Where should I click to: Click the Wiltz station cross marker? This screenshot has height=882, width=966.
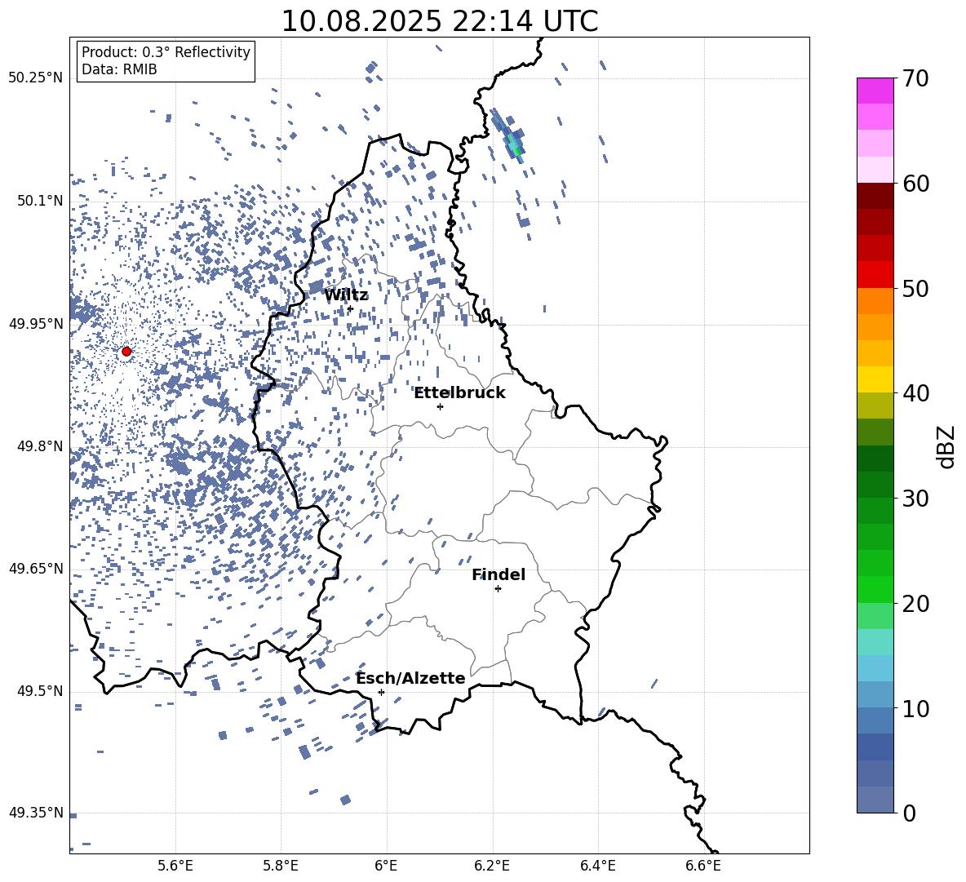(351, 308)
